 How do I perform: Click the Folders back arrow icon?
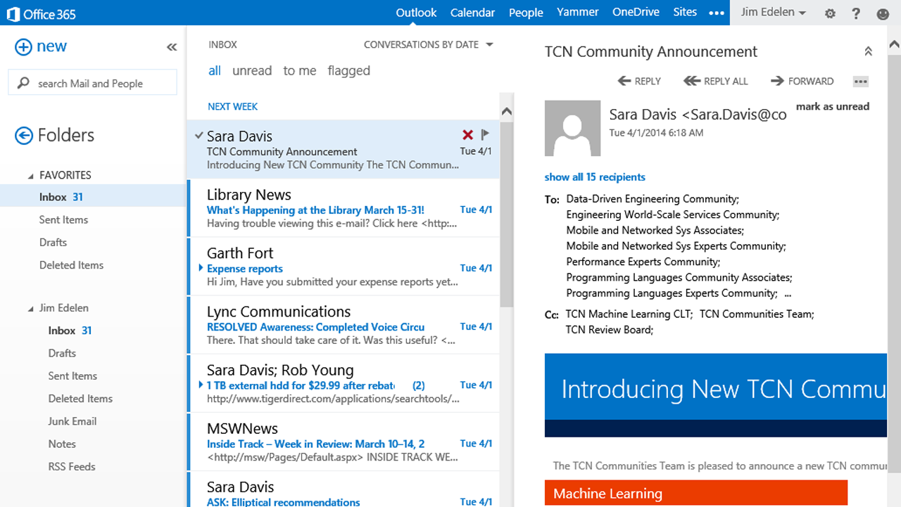[x=24, y=136]
